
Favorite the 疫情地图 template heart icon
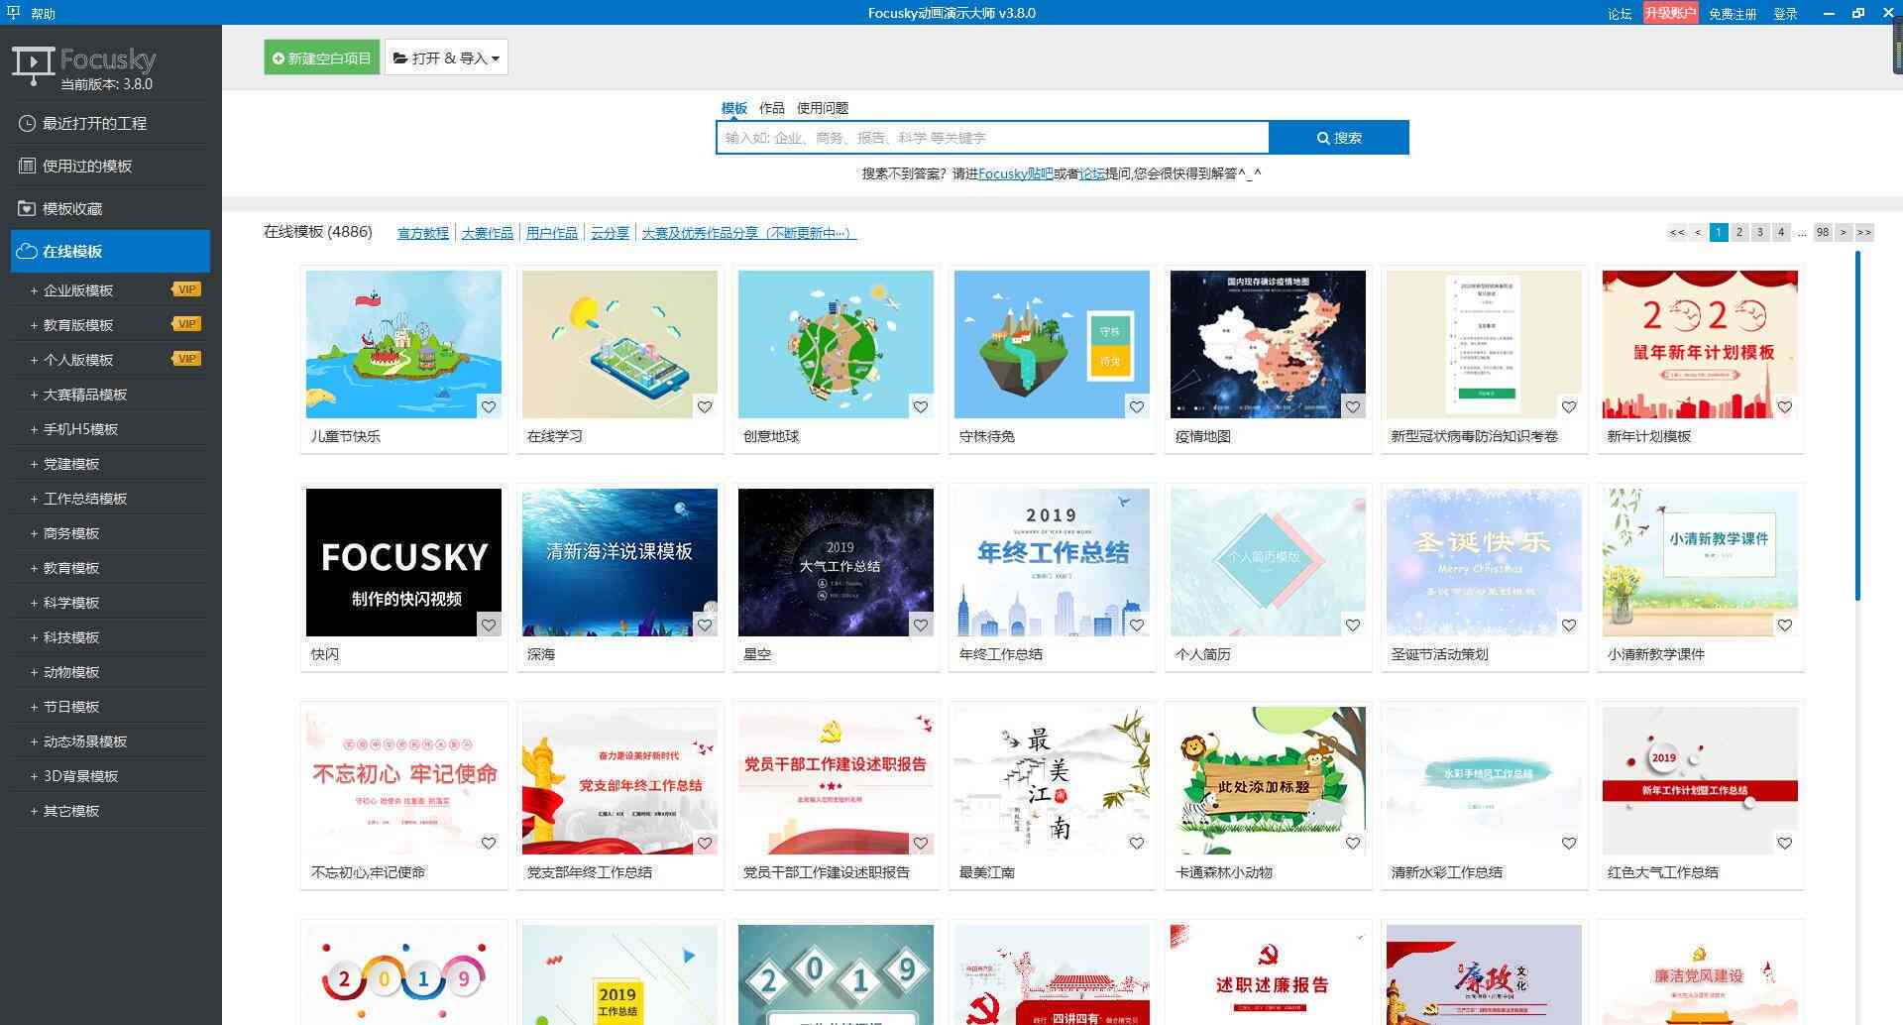click(1353, 406)
